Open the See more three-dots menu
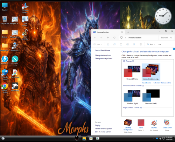The height and width of the screenshot is (142, 175). pyautogui.click(x=160, y=44)
